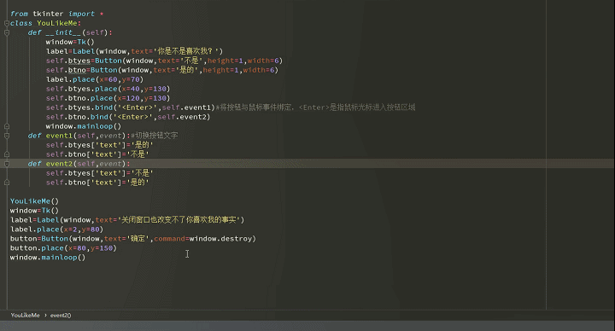
Task: Collapse the def __init__ fold marker
Action: (7, 33)
